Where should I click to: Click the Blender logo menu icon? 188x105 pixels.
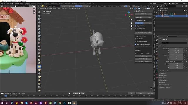pyautogui.click(x=2, y=3)
